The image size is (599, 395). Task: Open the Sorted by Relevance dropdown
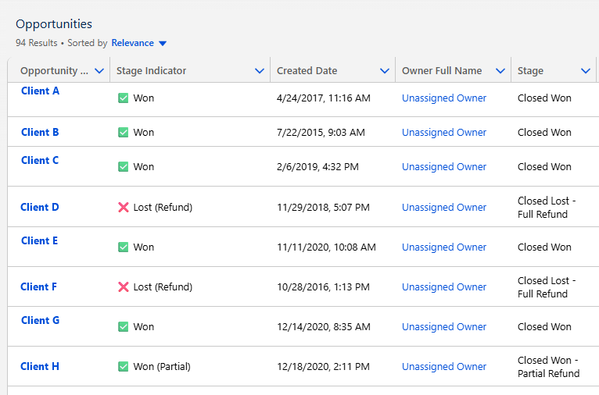[138, 43]
